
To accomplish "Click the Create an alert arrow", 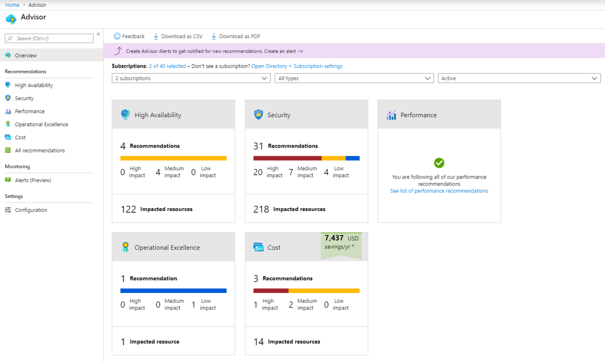I will (x=300, y=51).
